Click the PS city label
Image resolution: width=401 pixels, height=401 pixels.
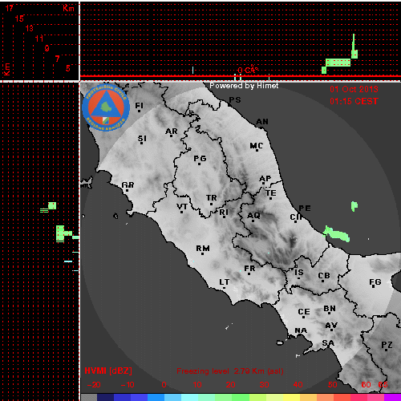click(235, 100)
